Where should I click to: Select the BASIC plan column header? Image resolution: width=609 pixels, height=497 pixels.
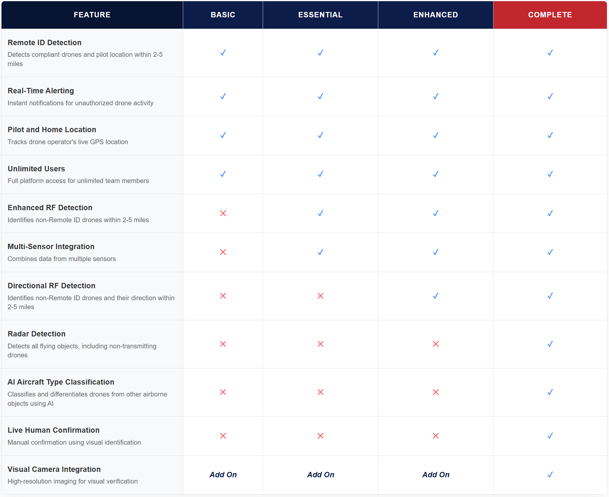pyautogui.click(x=223, y=15)
